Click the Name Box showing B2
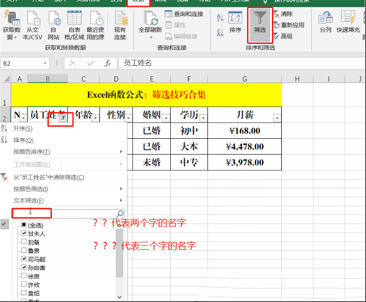 22,63
